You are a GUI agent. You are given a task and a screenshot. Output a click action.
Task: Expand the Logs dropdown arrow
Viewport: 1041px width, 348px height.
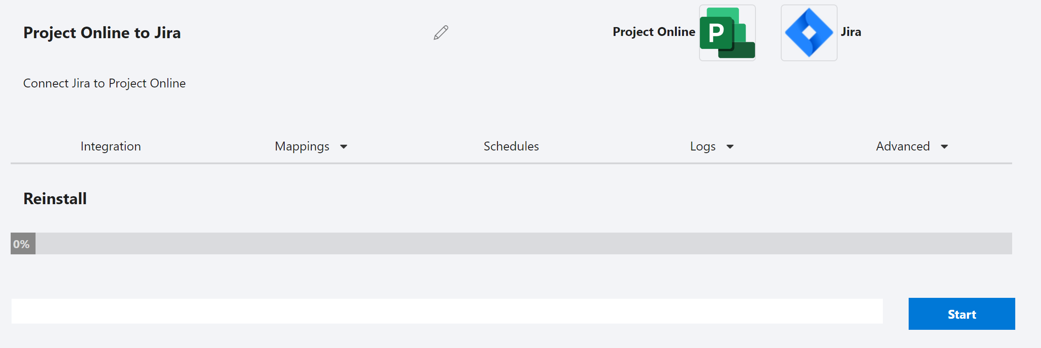(x=730, y=146)
